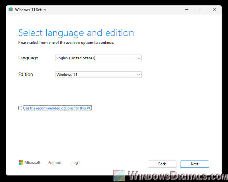Click the "Use the recommended options" label text
The height and width of the screenshot is (182, 228).
click(x=57, y=108)
